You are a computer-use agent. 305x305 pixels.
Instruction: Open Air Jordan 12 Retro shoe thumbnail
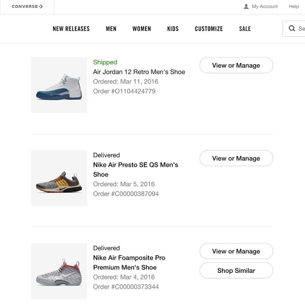[x=59, y=85]
